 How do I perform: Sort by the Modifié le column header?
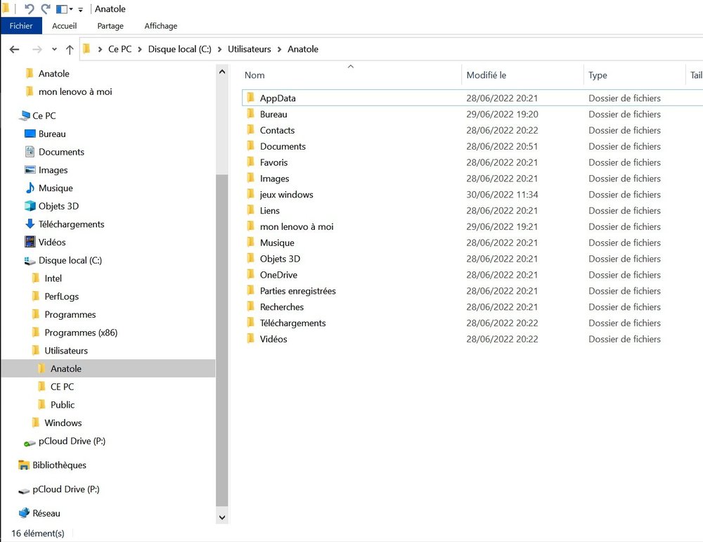pos(486,75)
